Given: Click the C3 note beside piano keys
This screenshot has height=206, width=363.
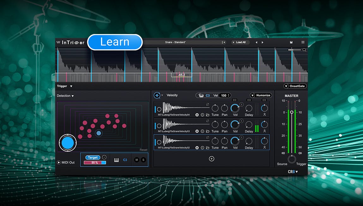Looking at the screenshot, I should point(125,160).
